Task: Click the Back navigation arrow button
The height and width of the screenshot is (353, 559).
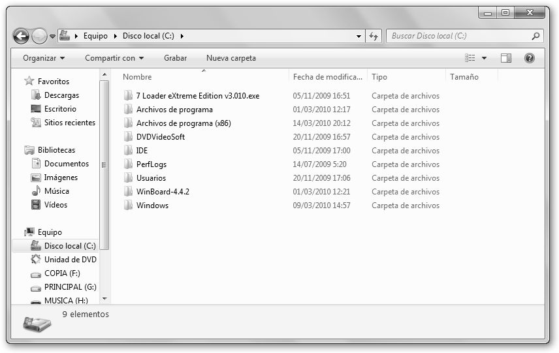Action: point(21,37)
